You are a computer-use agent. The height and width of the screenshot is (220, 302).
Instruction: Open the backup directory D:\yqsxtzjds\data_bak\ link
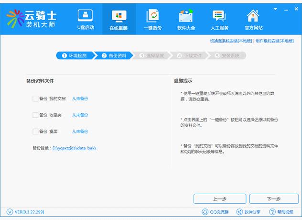click(75, 148)
